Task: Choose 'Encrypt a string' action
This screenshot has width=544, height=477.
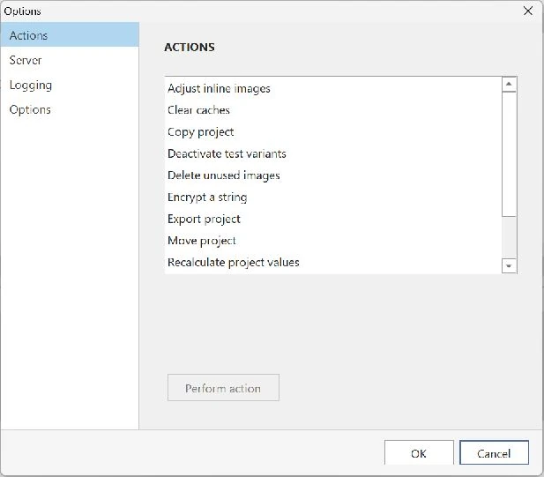Action: tap(333, 197)
